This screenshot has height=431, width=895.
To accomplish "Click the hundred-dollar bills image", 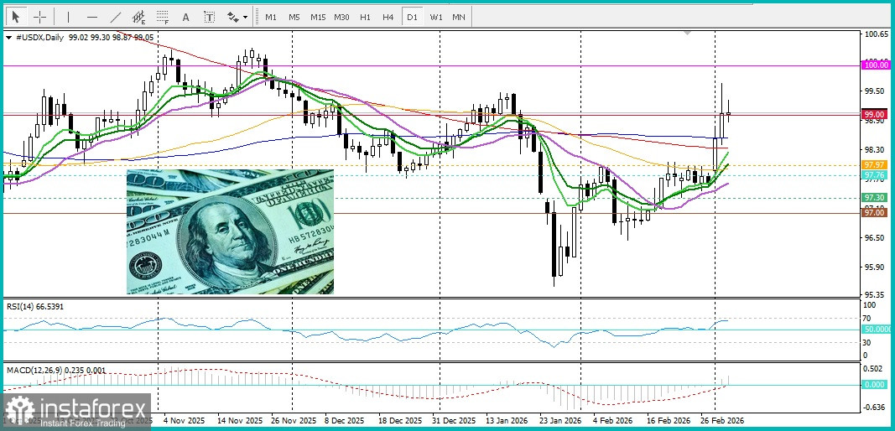I will coord(230,231).
